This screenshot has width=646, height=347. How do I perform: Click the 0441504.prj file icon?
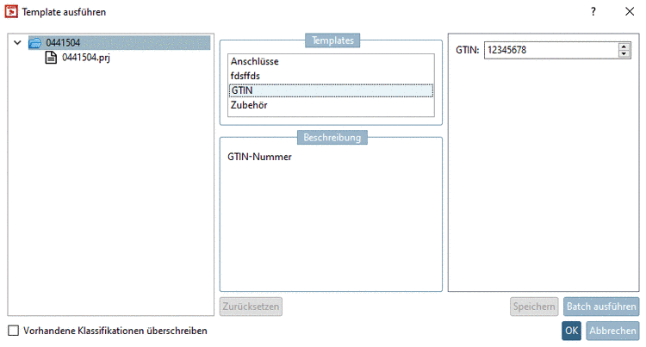point(51,58)
